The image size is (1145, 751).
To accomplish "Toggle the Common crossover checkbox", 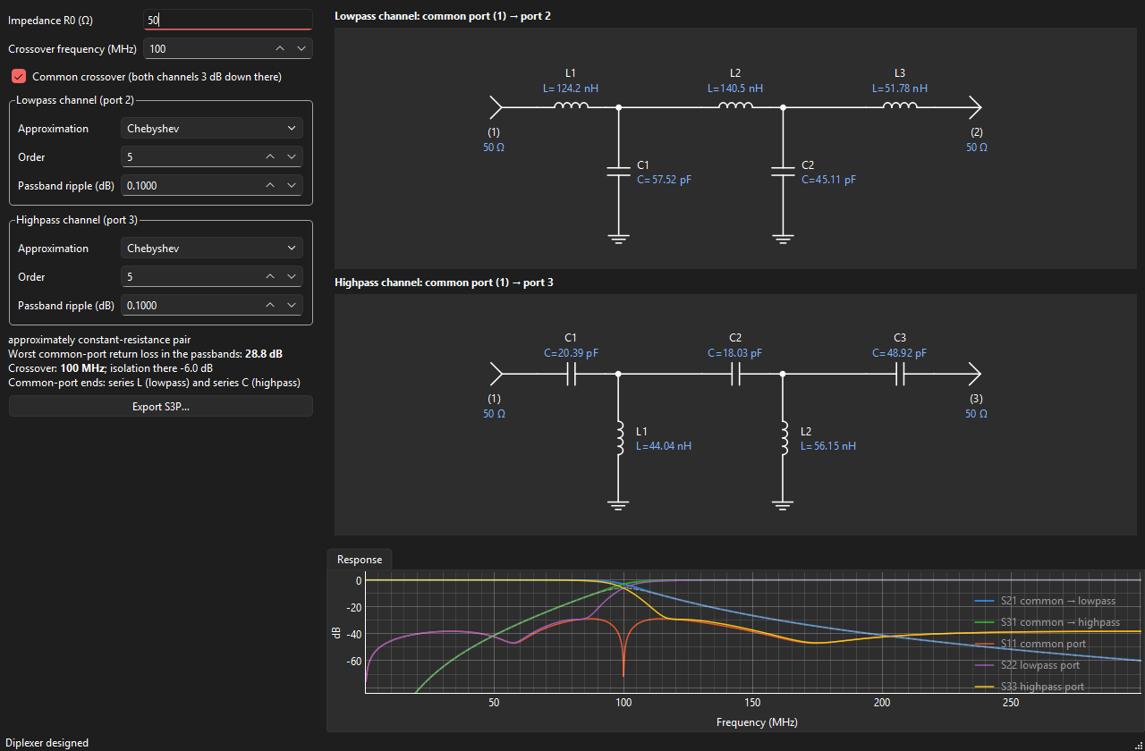I will tap(19, 77).
